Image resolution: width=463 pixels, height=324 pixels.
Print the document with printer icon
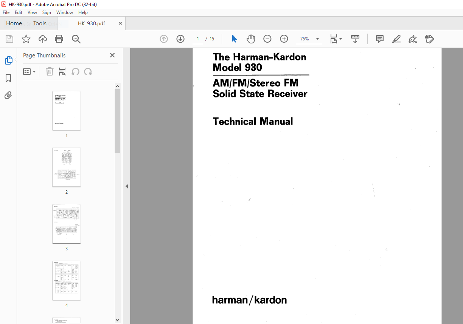tap(59, 39)
